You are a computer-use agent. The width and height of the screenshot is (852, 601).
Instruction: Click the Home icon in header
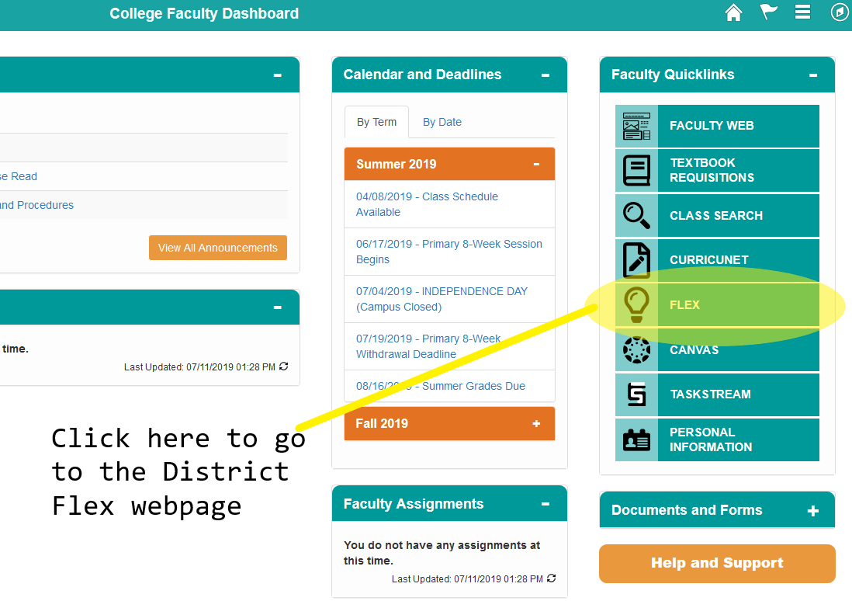coord(733,12)
